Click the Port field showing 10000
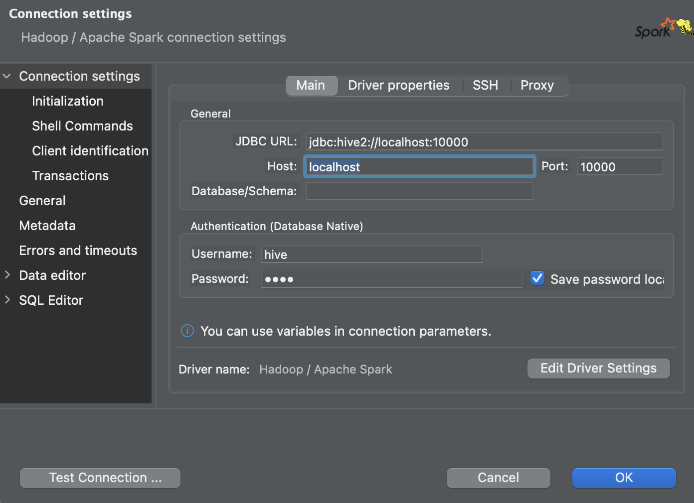 click(x=620, y=166)
